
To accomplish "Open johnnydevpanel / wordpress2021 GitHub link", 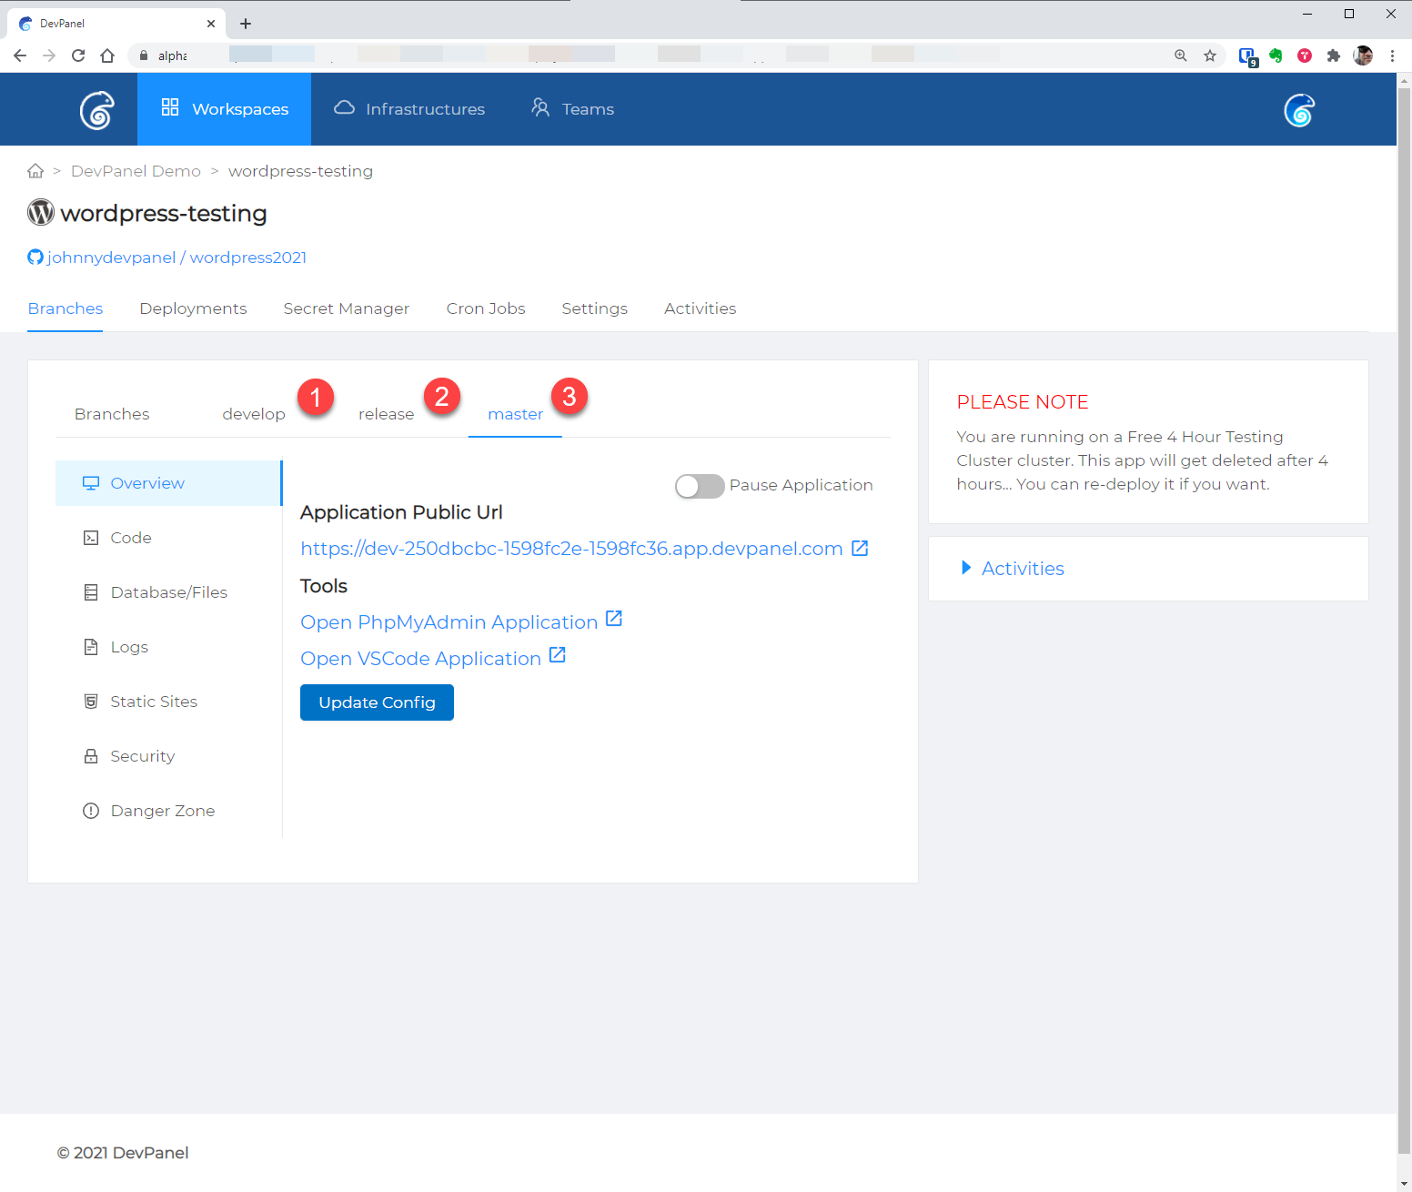I will coord(176,258).
